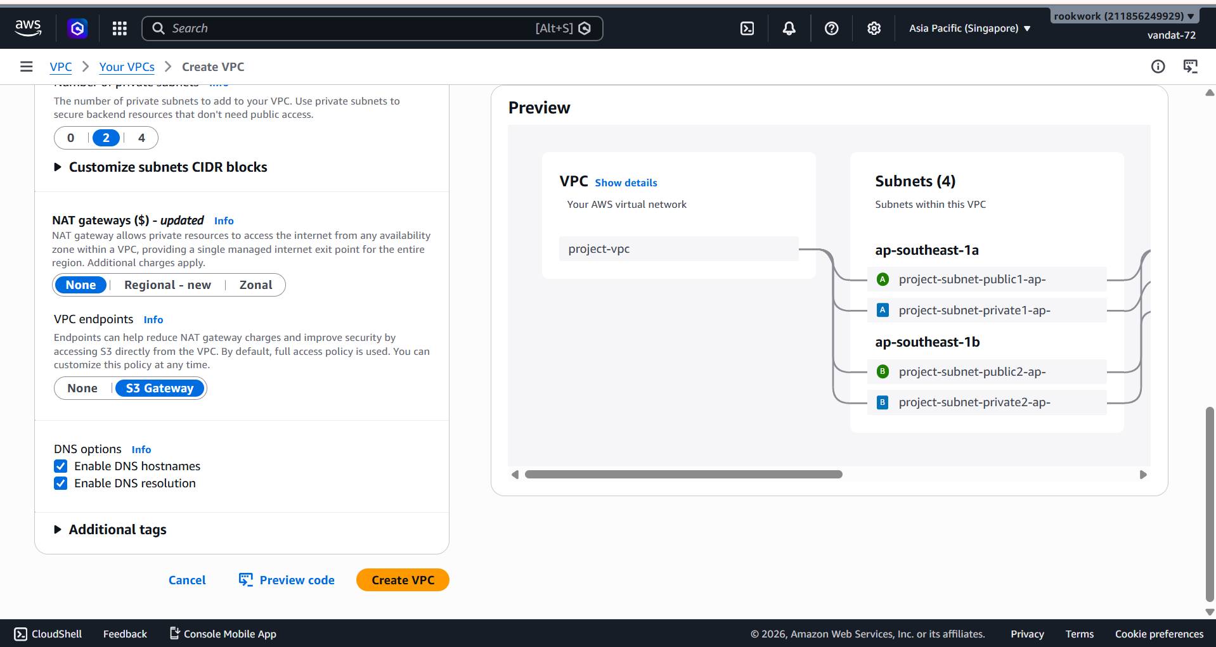Viewport: 1216px width, 647px height.
Task: Go to VPC breadcrumb
Action: click(x=61, y=67)
